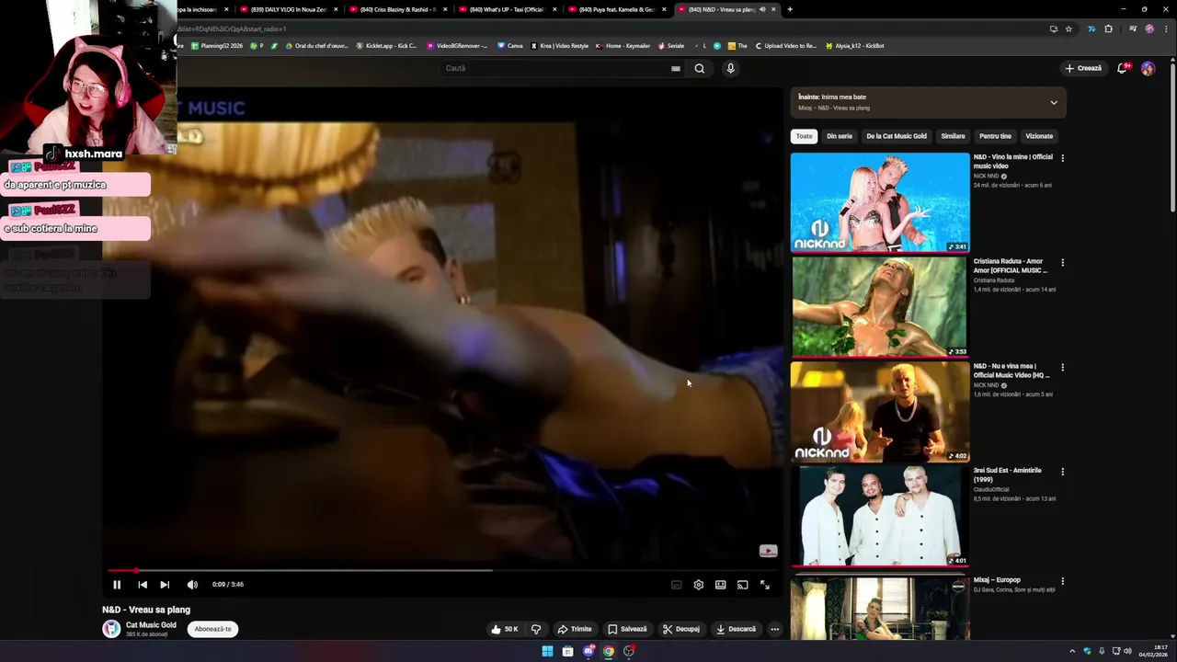Skip to the next video in player
This screenshot has height=662, width=1177.
click(165, 585)
